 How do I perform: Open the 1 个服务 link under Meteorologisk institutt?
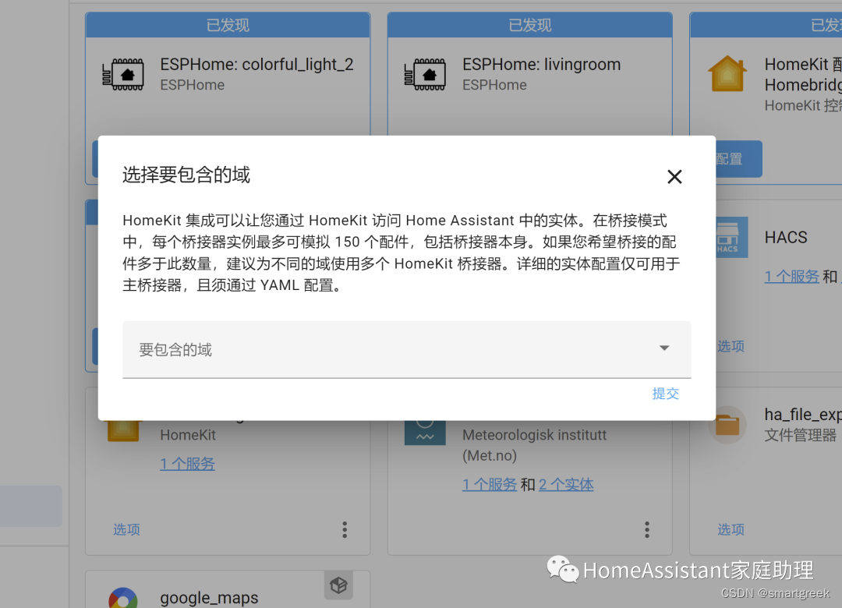click(490, 485)
